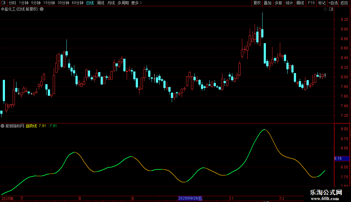Click 返回 to go back
The height and width of the screenshot is (202, 351).
[344, 3]
